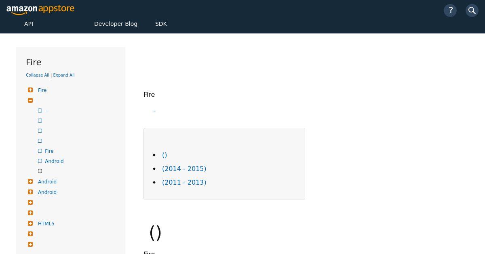485x254 pixels.
Task: Open the (2014 - 2015) link
Action: point(184,169)
